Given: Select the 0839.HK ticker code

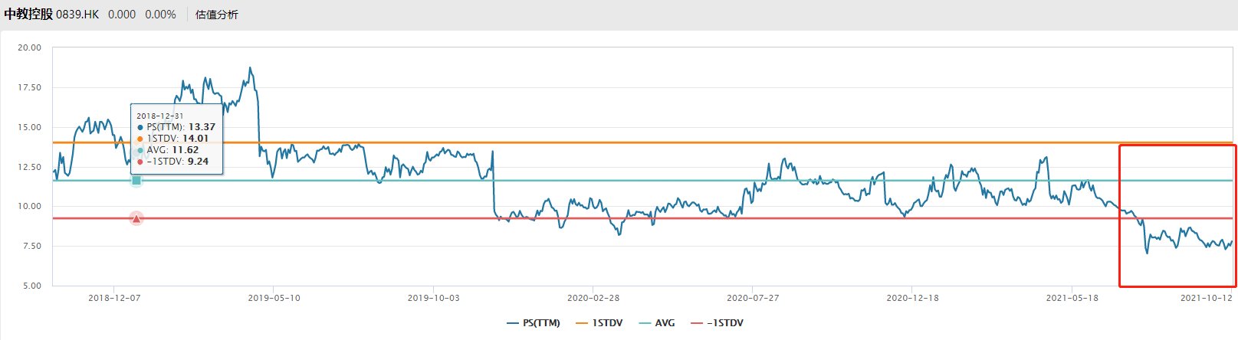Looking at the screenshot, I should point(77,15).
